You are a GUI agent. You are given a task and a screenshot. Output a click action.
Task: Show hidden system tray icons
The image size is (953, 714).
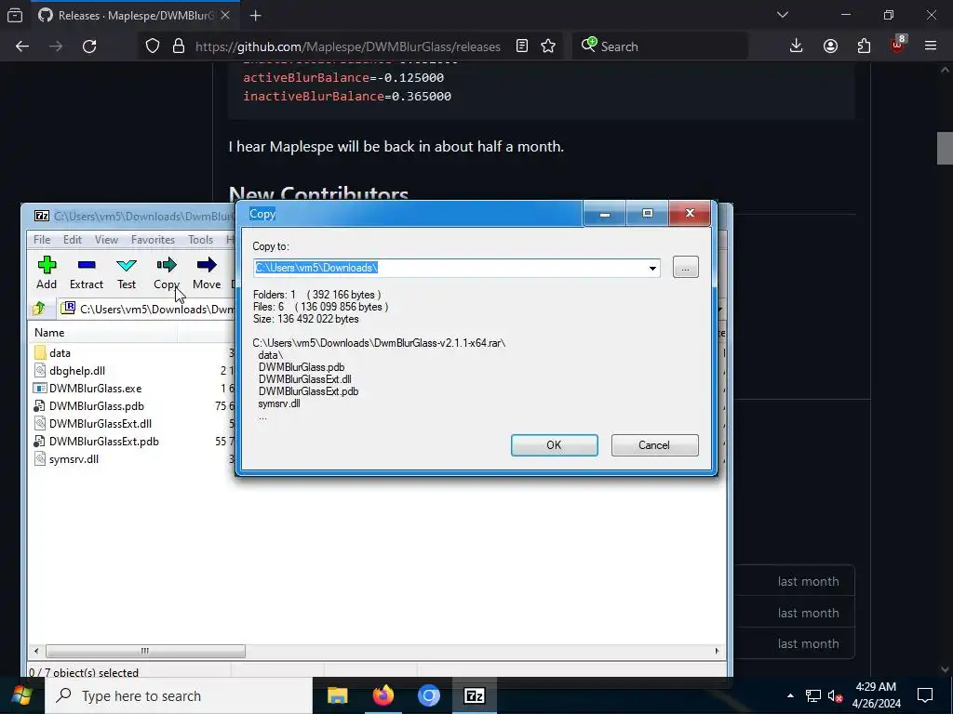coord(790,695)
